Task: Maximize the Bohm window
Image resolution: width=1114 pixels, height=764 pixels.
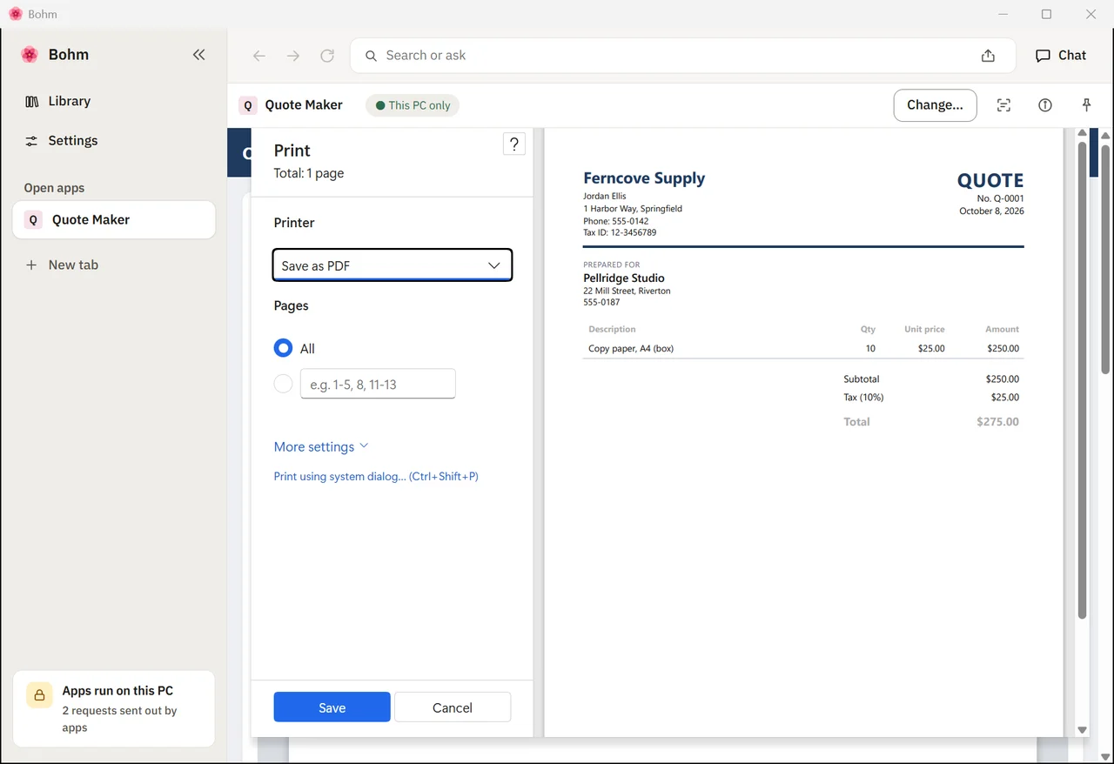Action: [x=1046, y=14]
